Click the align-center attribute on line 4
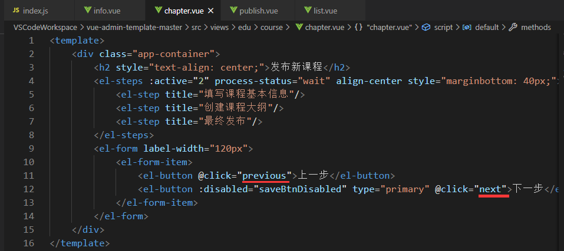564x251 pixels. click(x=369, y=81)
